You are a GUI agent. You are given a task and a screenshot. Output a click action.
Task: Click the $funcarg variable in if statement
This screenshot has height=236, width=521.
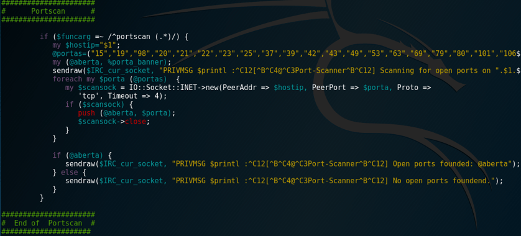pyautogui.click(x=68, y=37)
